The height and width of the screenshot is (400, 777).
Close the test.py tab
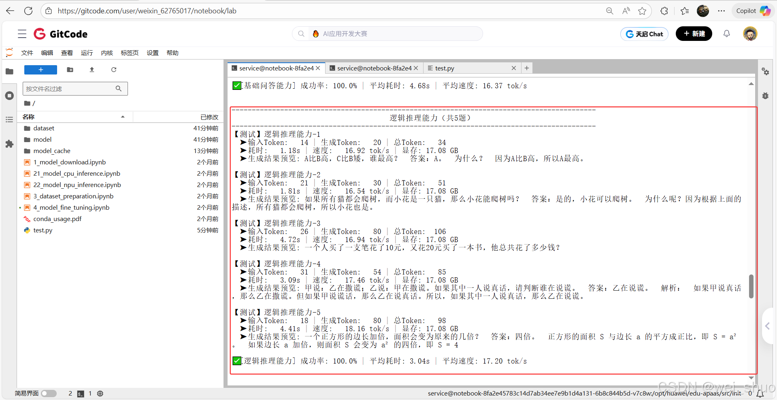coord(513,68)
